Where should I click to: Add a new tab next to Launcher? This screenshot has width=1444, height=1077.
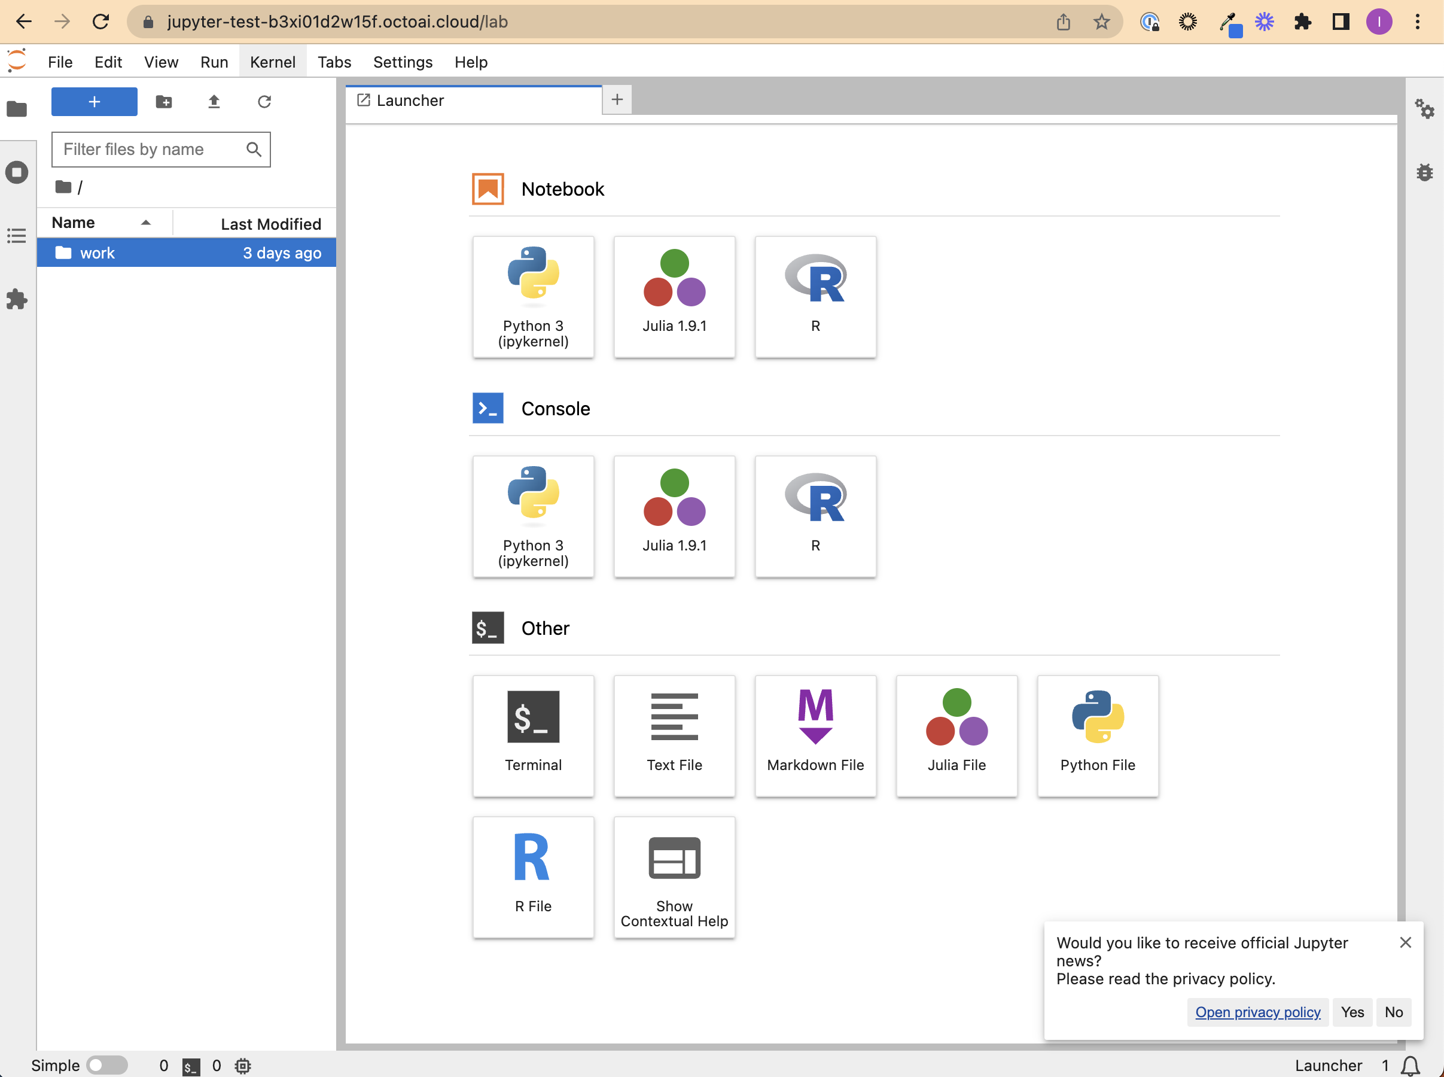[x=617, y=100]
